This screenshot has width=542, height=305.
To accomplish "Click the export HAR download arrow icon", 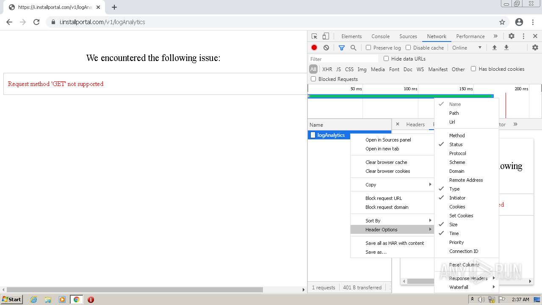I will (506, 48).
